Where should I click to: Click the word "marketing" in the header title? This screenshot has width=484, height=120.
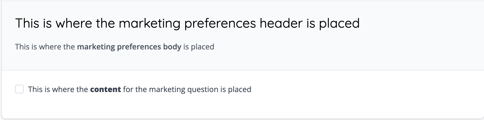pos(150,23)
